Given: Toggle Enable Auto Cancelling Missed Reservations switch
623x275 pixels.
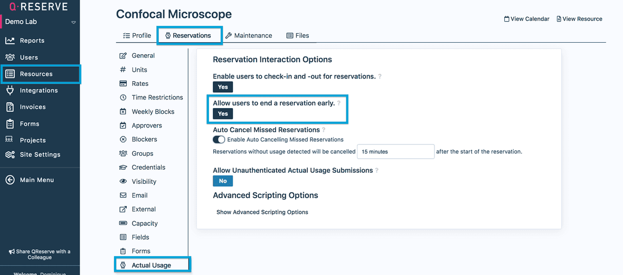Looking at the screenshot, I should coord(219,140).
